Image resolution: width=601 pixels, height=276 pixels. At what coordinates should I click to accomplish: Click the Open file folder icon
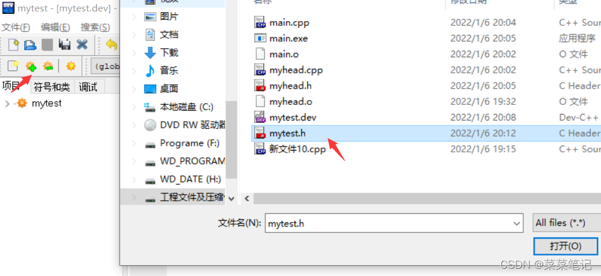pos(30,45)
